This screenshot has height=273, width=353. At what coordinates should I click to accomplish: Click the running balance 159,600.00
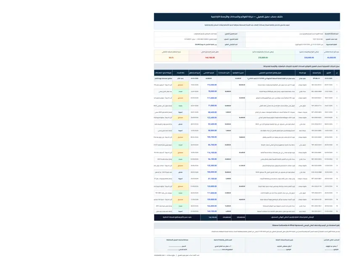tap(212, 199)
